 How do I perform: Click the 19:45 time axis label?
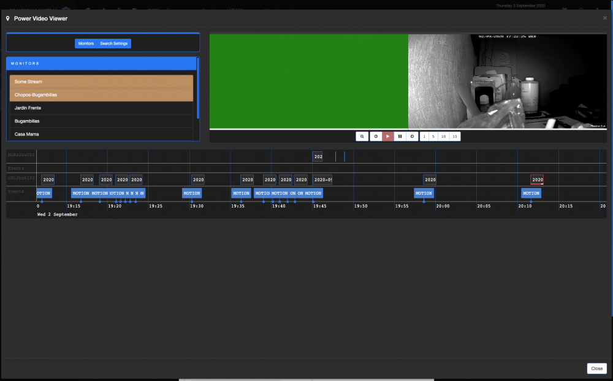(x=320, y=206)
